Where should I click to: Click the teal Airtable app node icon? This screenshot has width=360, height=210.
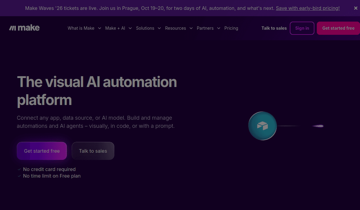click(x=262, y=126)
